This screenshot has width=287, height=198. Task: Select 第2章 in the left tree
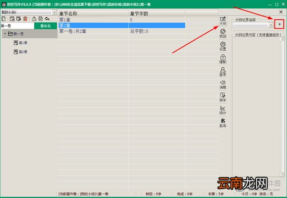(23, 52)
